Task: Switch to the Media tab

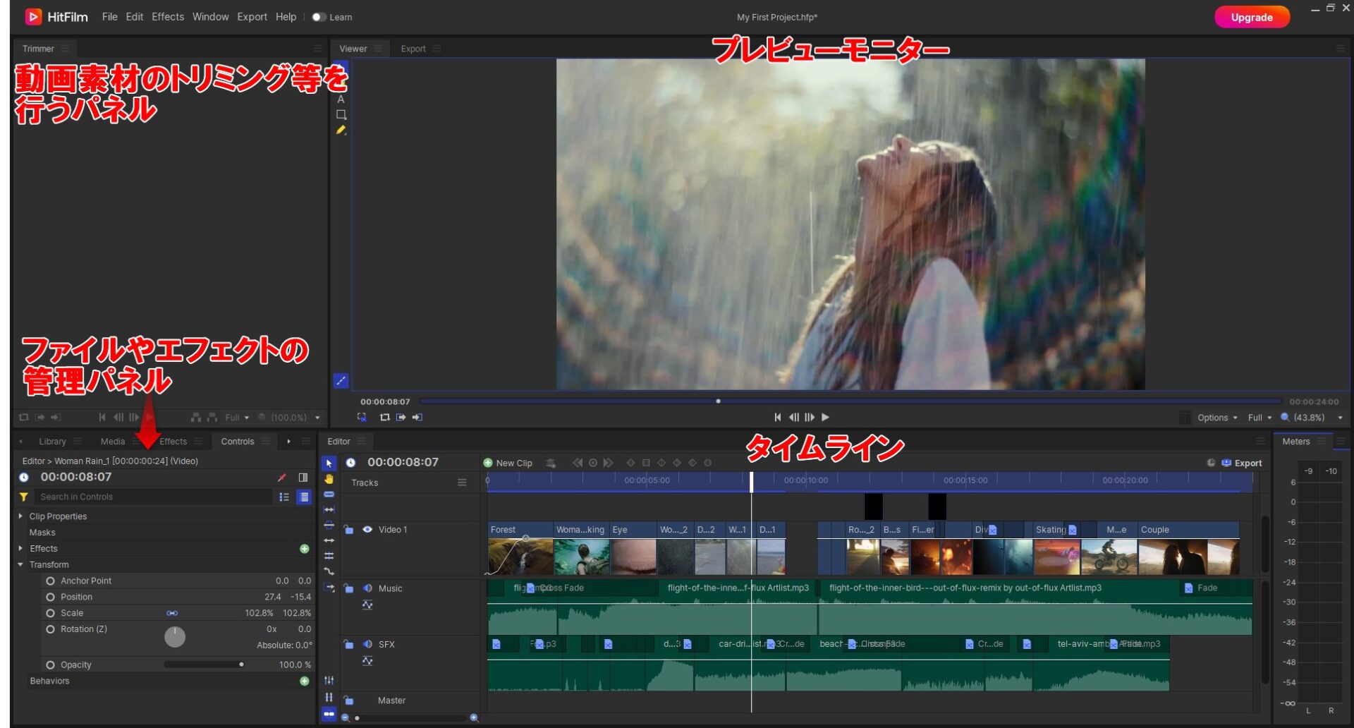Action: pos(112,441)
